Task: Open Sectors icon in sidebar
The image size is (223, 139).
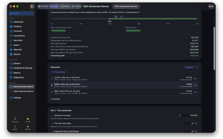Action: (11, 54)
